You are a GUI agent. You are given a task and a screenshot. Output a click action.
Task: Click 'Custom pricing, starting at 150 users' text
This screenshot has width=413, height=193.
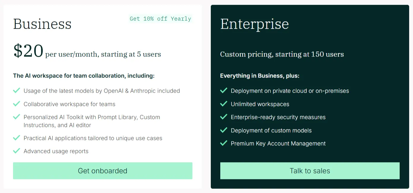point(282,54)
